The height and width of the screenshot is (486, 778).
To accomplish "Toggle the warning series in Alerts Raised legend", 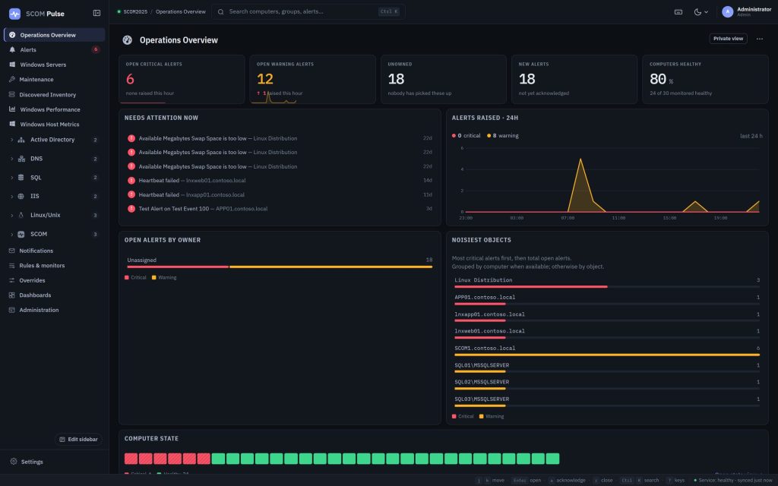I will 503,135.
